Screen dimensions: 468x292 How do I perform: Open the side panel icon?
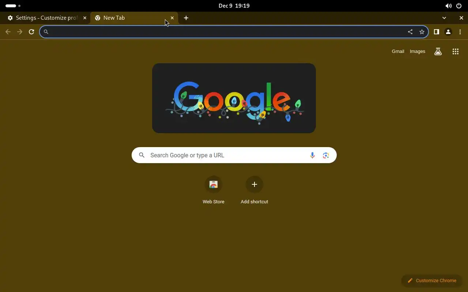coord(436,32)
